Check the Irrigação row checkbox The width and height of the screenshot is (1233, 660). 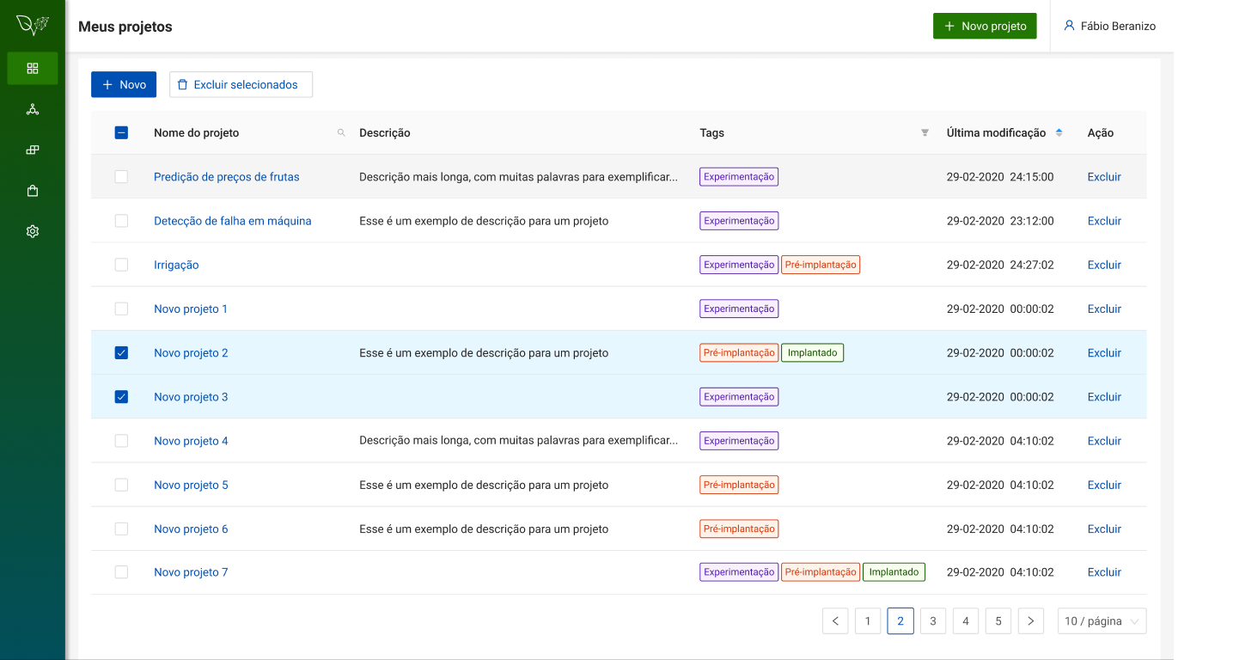pyautogui.click(x=121, y=265)
